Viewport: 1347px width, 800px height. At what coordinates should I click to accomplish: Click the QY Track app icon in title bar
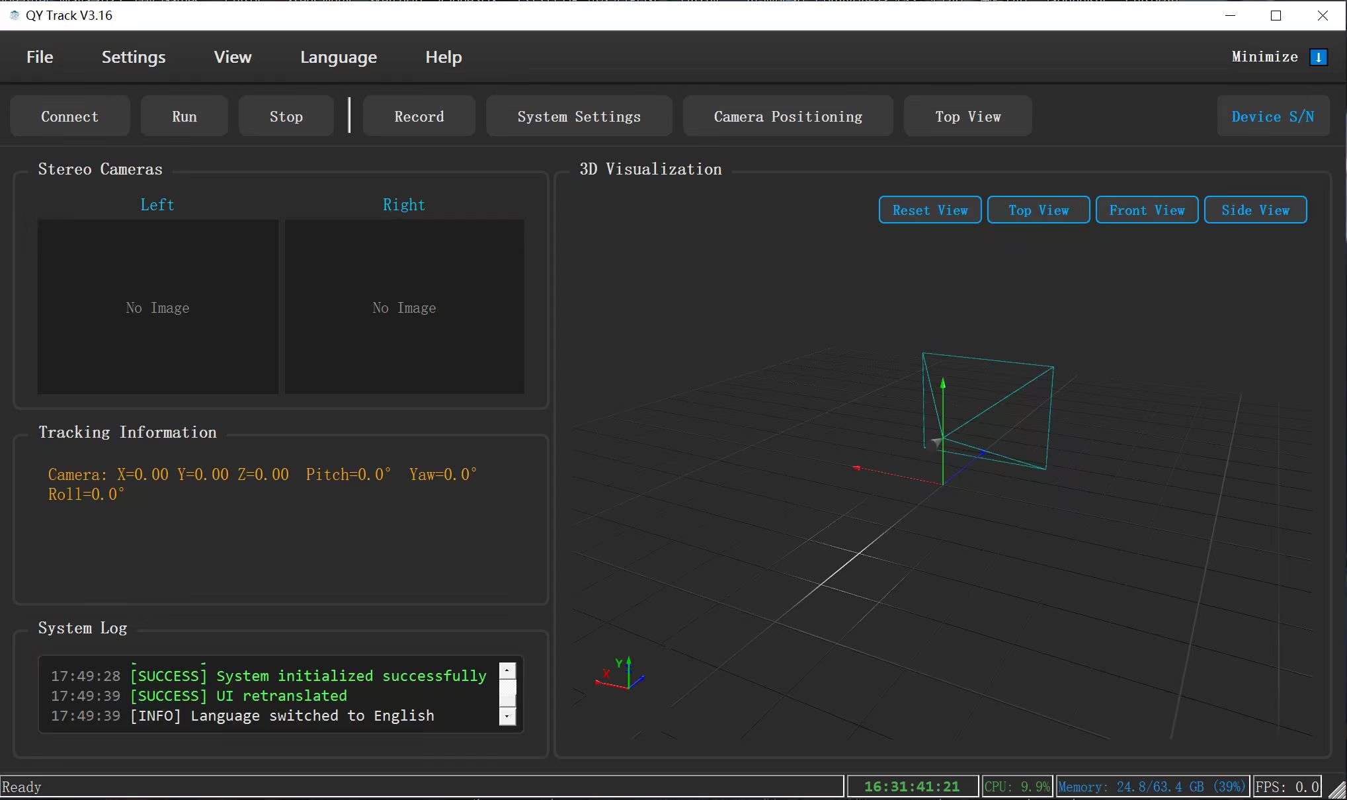(15, 15)
